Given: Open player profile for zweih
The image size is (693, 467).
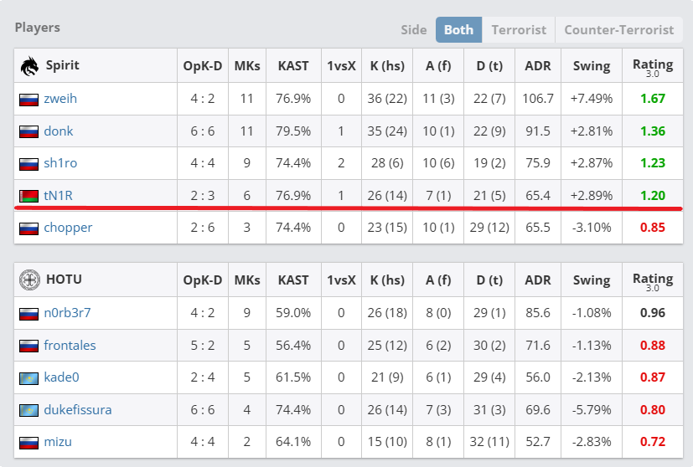Looking at the screenshot, I should click(x=61, y=99).
